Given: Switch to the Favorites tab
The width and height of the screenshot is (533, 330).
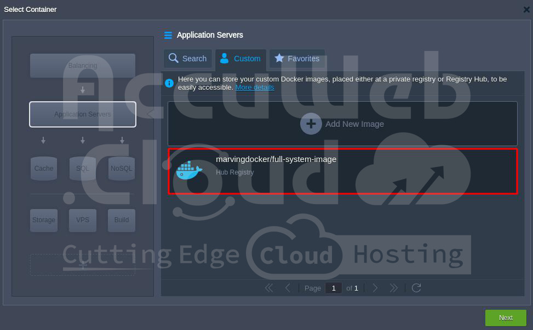Looking at the screenshot, I should (x=297, y=59).
